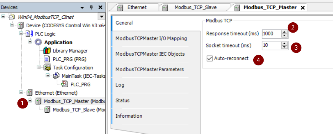
Task: Click the Modbus_TCP_Slave device icon in tree
Action: [47, 110]
